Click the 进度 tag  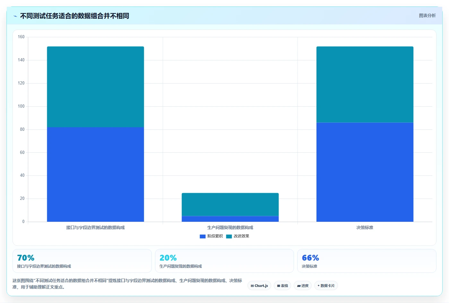coord(303,286)
